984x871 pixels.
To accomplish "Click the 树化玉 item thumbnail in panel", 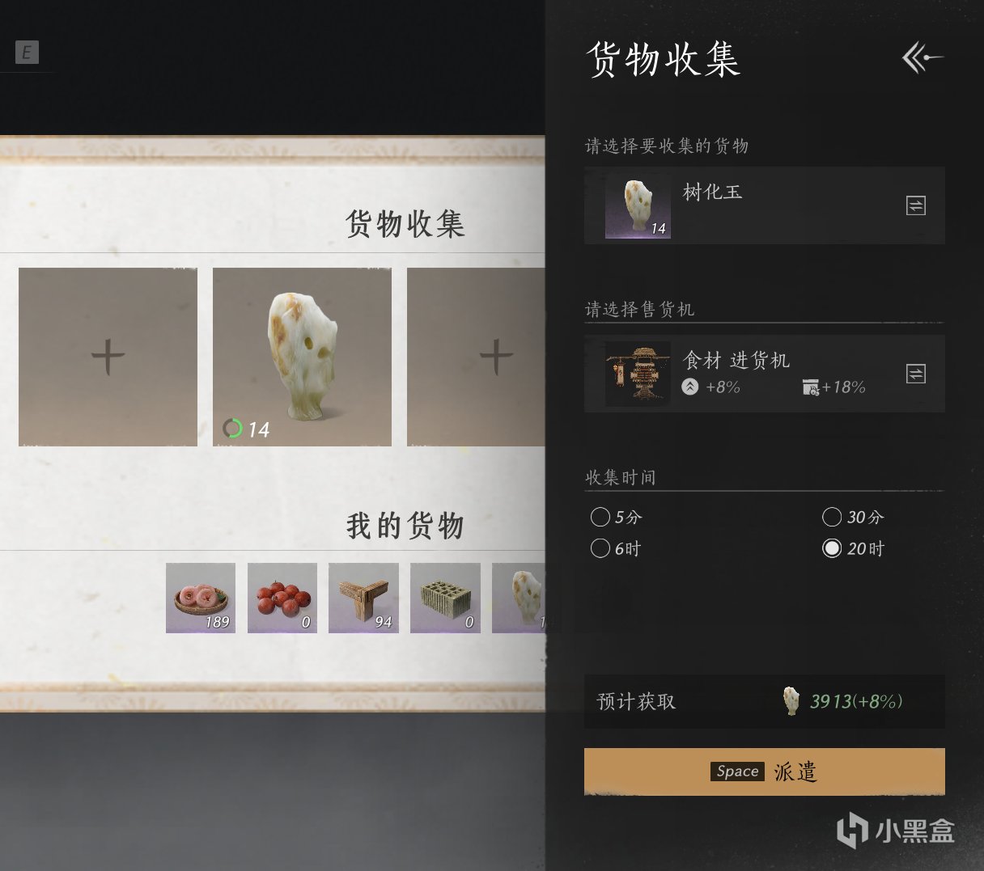I will pos(638,206).
